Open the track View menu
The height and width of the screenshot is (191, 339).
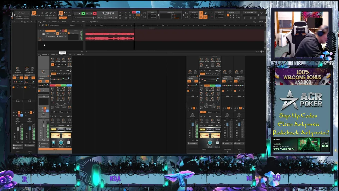click(45, 22)
